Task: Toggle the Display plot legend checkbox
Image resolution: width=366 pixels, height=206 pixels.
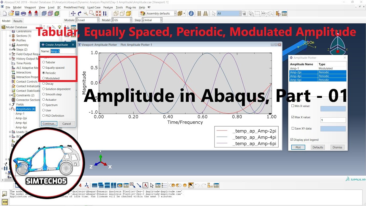Action: pyautogui.click(x=292, y=140)
